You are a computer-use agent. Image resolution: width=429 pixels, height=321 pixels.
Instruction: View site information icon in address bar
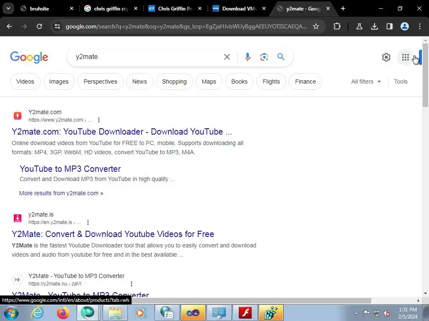[x=57, y=26]
